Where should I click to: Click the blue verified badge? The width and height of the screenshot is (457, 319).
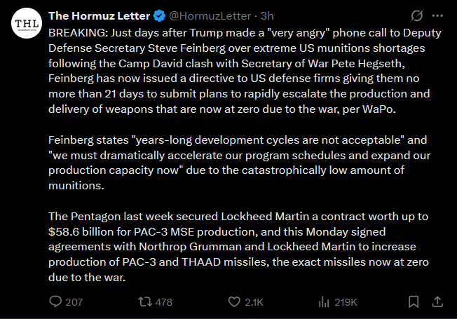(x=159, y=15)
